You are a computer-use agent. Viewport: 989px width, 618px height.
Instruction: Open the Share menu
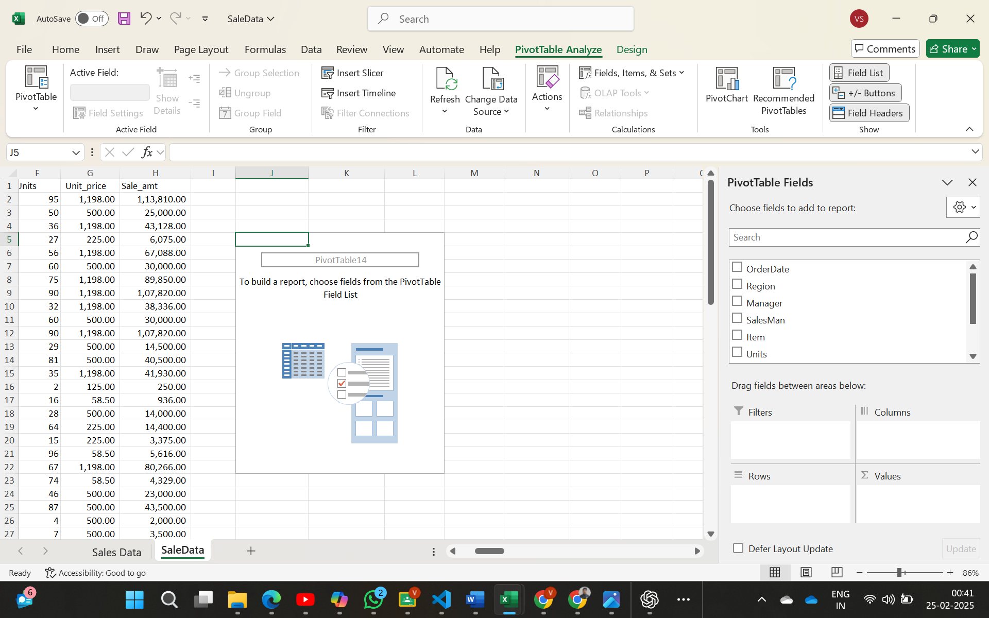(952, 48)
